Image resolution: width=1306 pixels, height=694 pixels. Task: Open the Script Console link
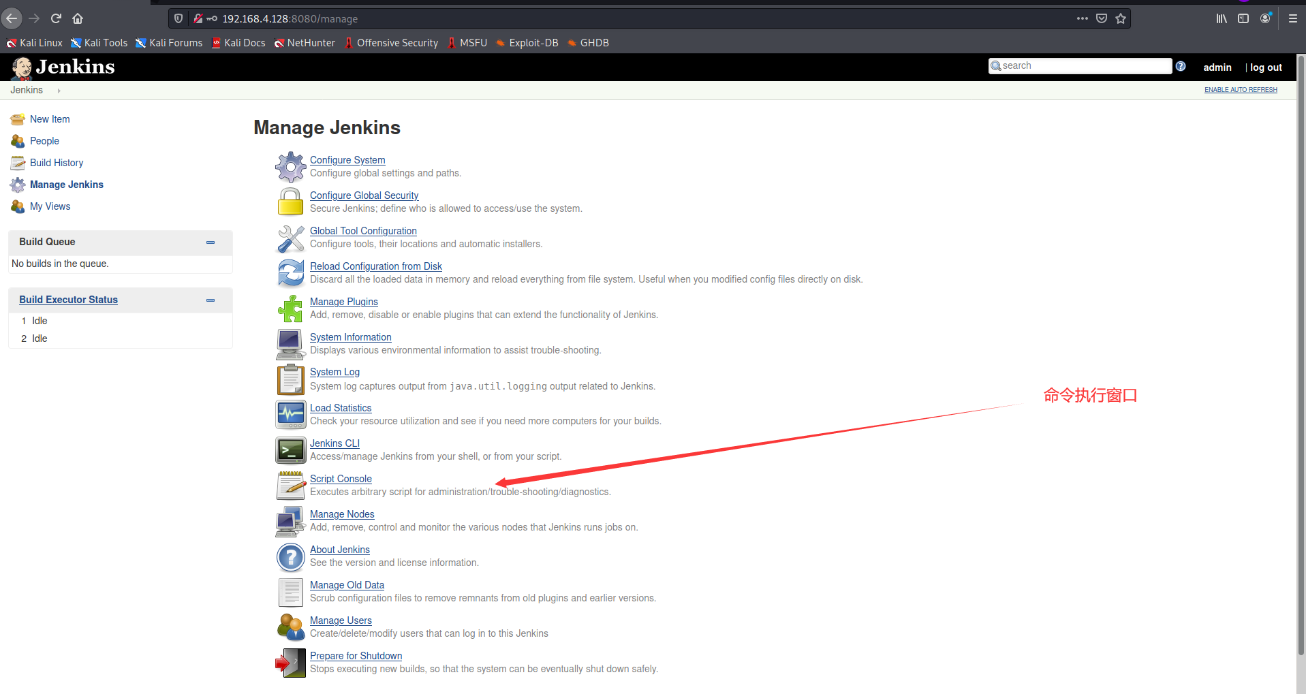point(341,479)
